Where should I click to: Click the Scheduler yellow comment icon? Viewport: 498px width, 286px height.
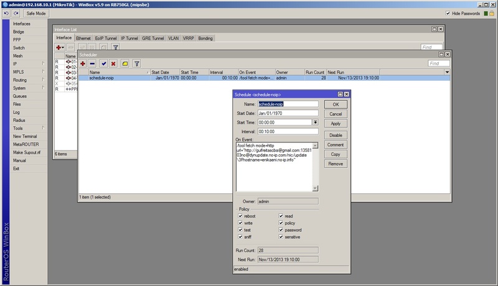tap(125, 63)
